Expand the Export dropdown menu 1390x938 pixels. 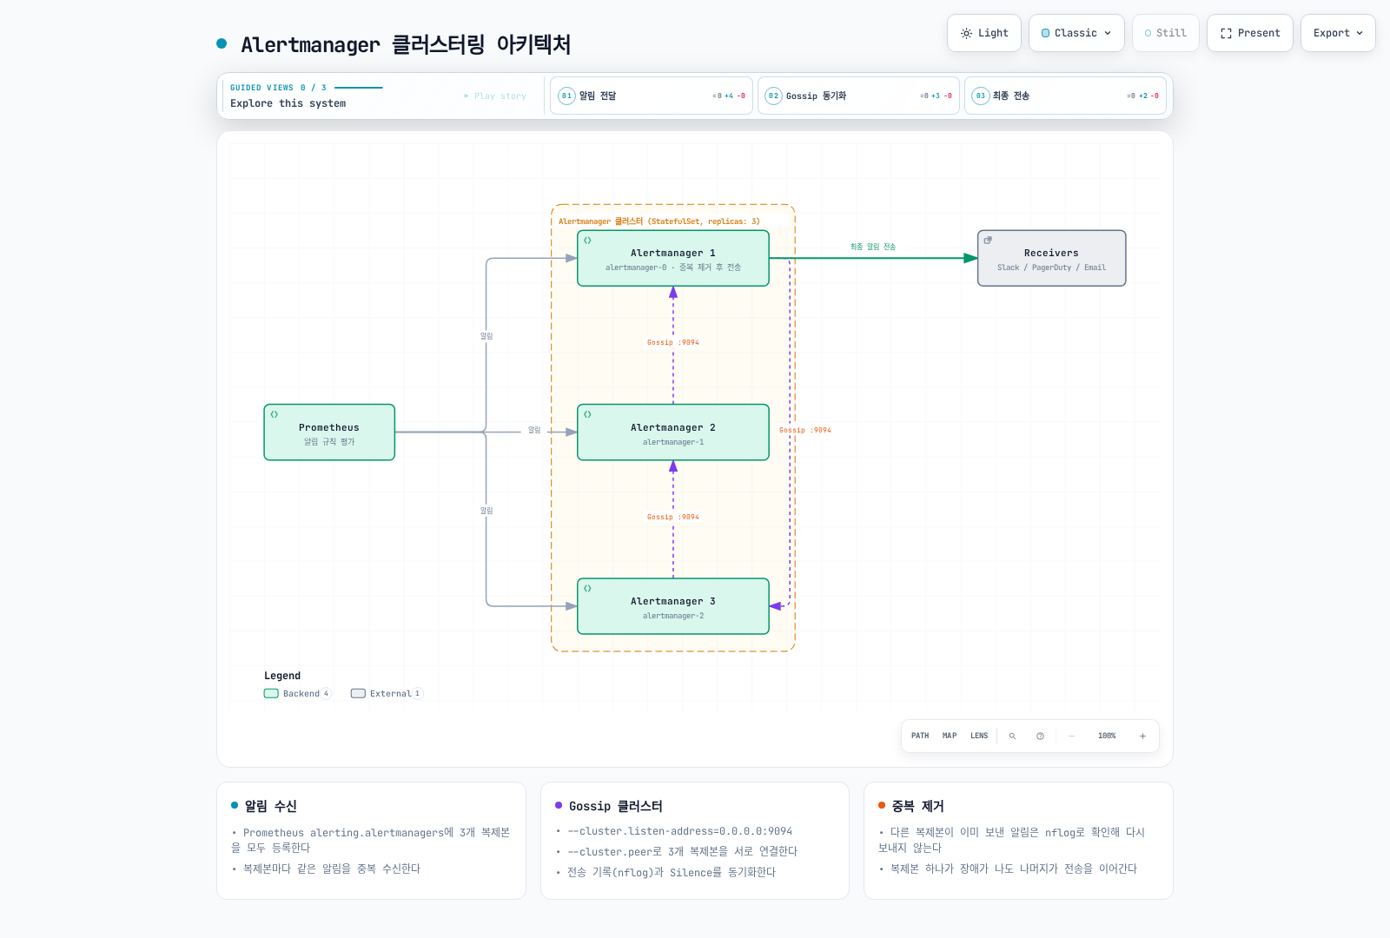pos(1338,33)
